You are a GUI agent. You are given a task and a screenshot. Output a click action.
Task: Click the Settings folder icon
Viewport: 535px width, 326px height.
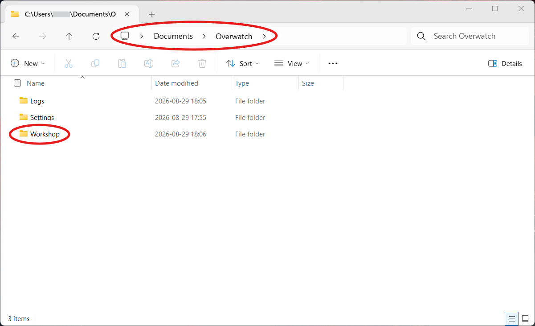(24, 117)
